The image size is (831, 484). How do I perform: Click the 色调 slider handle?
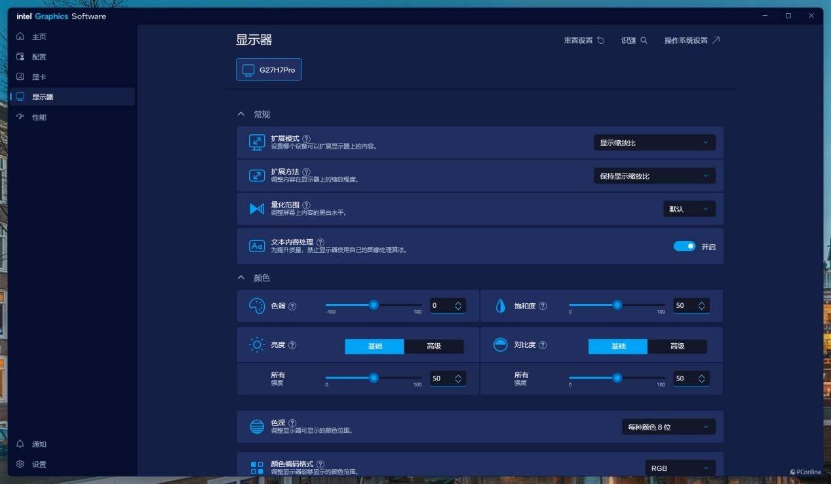tap(374, 305)
